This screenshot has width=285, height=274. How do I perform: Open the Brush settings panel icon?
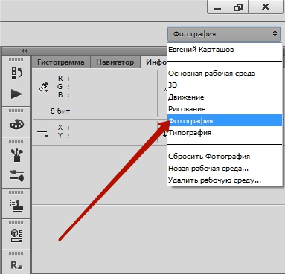click(x=16, y=175)
